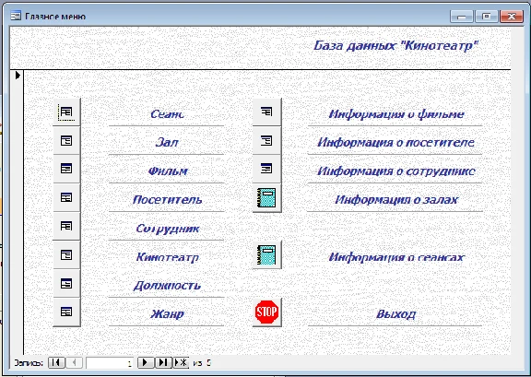Maximize the Главное меню window

(x=487, y=17)
